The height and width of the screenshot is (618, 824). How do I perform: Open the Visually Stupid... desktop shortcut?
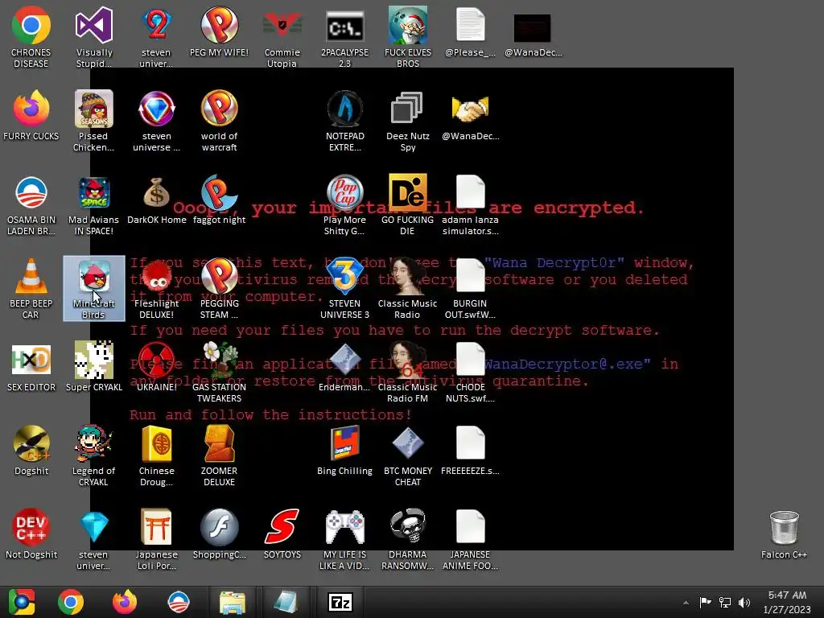93,25
